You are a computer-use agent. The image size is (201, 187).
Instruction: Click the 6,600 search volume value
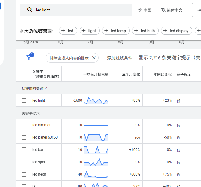[x=78, y=100]
